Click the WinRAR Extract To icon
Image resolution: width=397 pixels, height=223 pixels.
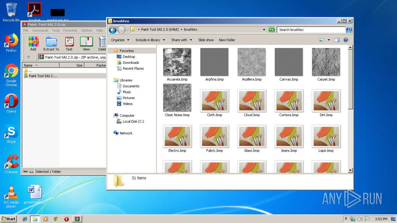51,44
